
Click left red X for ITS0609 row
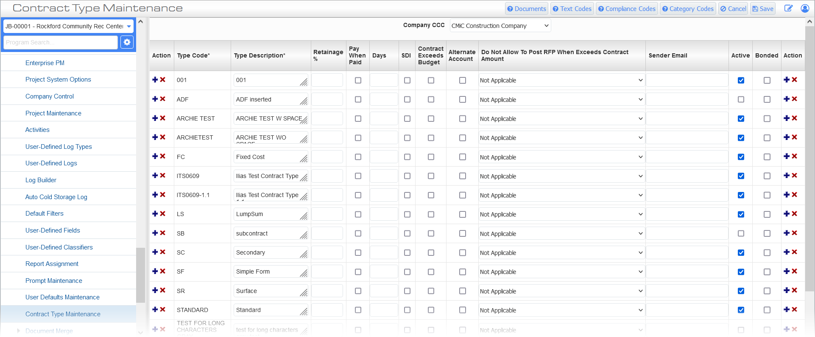[x=163, y=175]
